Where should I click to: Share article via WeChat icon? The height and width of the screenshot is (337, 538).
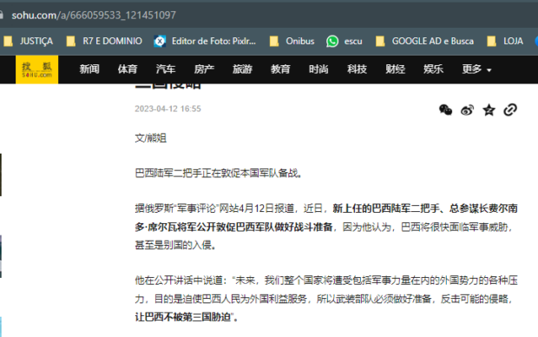(445, 110)
